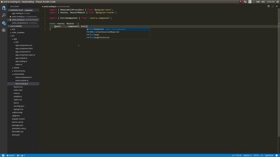The image size is (280, 157).
Task: Select TextRange suggestion
Action: point(118,35)
